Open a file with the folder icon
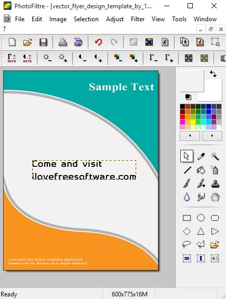226x299 pixels. (x=28, y=42)
